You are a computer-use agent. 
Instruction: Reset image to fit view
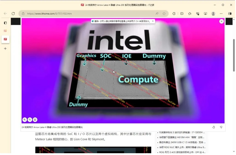click(35, 120)
